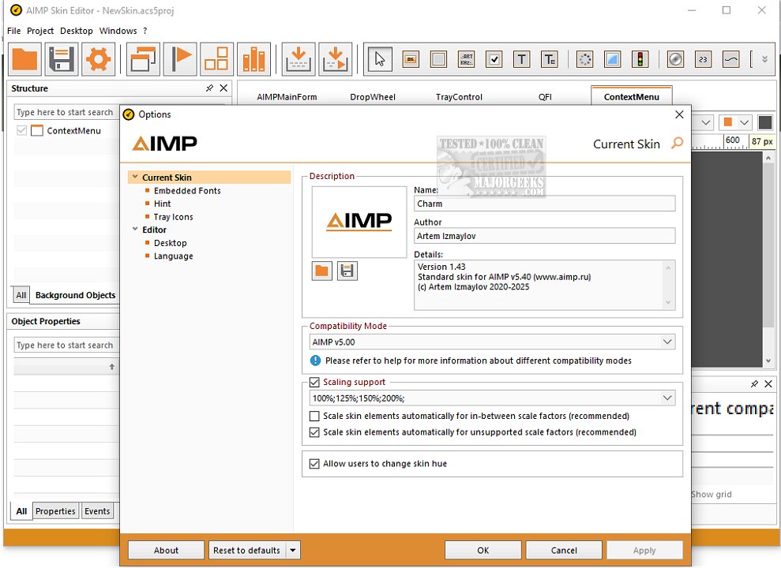The height and width of the screenshot is (568, 781).
Task: Open the orange color swatch dropdown arrow
Action: coord(744,122)
